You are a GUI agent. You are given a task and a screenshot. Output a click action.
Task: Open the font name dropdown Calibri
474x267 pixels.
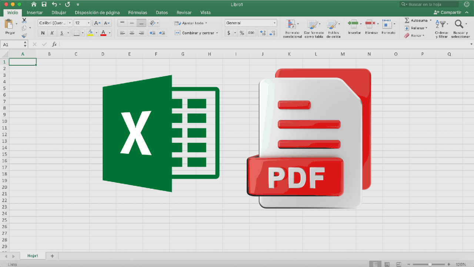point(70,23)
